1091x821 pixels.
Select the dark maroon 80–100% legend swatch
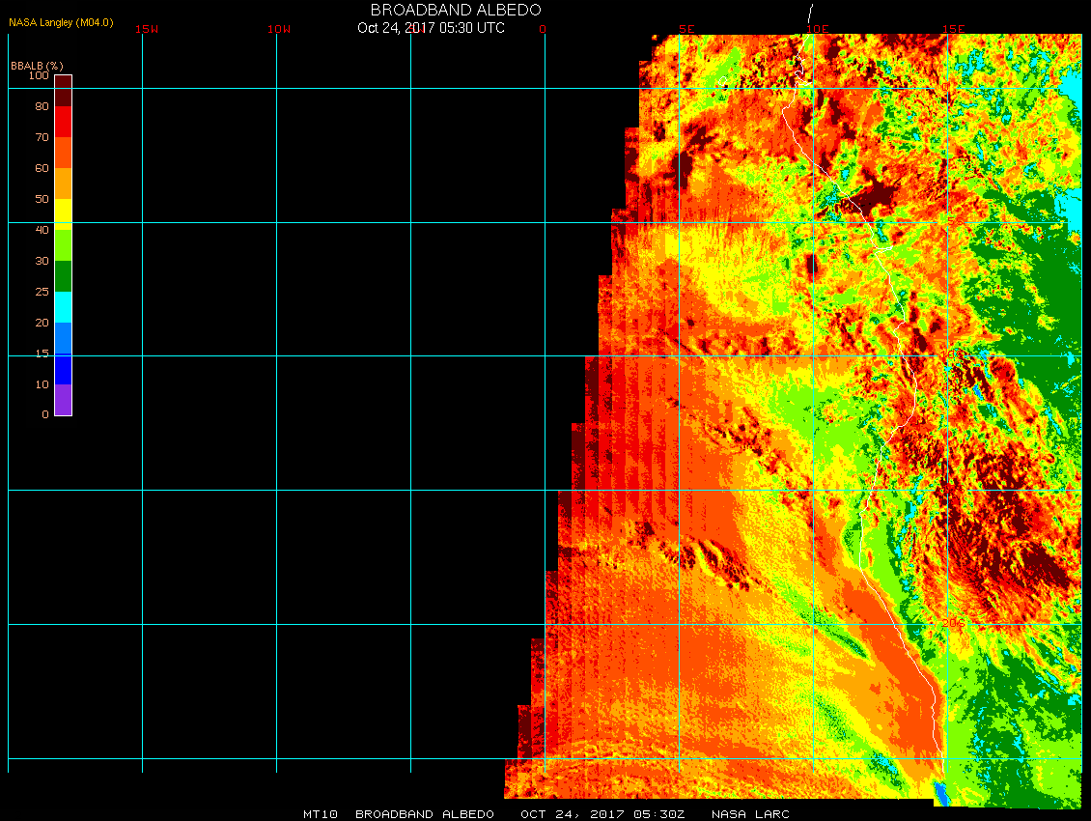63,90
